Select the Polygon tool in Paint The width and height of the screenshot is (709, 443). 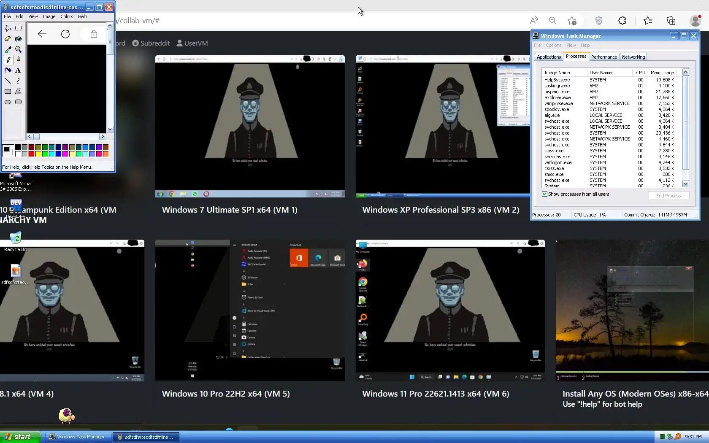coord(19,92)
